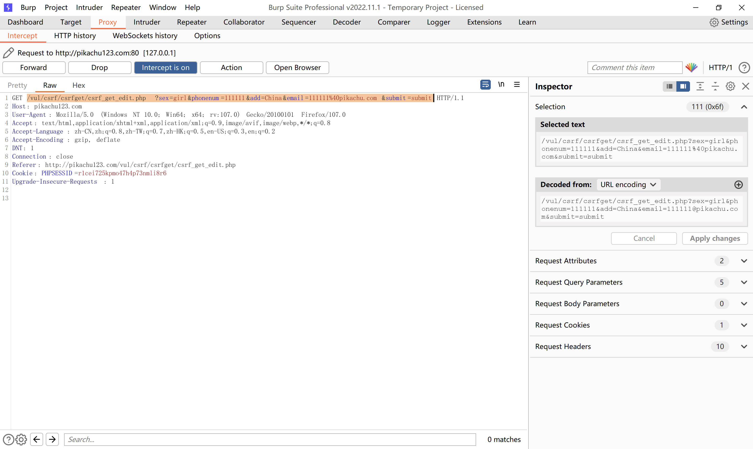This screenshot has height=449, width=753.
Task: Expand the Request Cookies section
Action: click(744, 325)
